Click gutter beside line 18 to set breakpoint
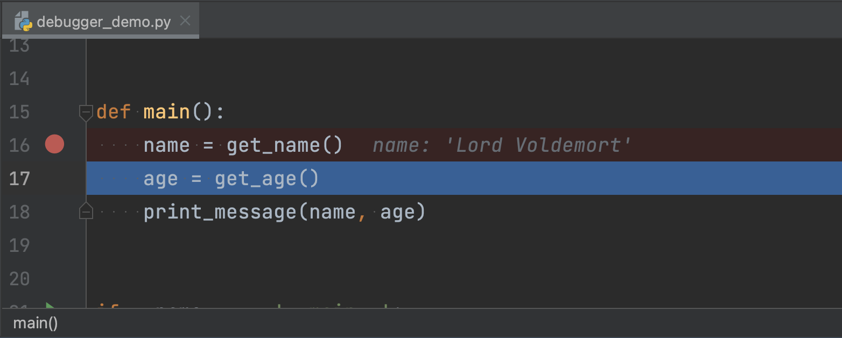Viewport: 842px width, 338px height. [x=54, y=212]
